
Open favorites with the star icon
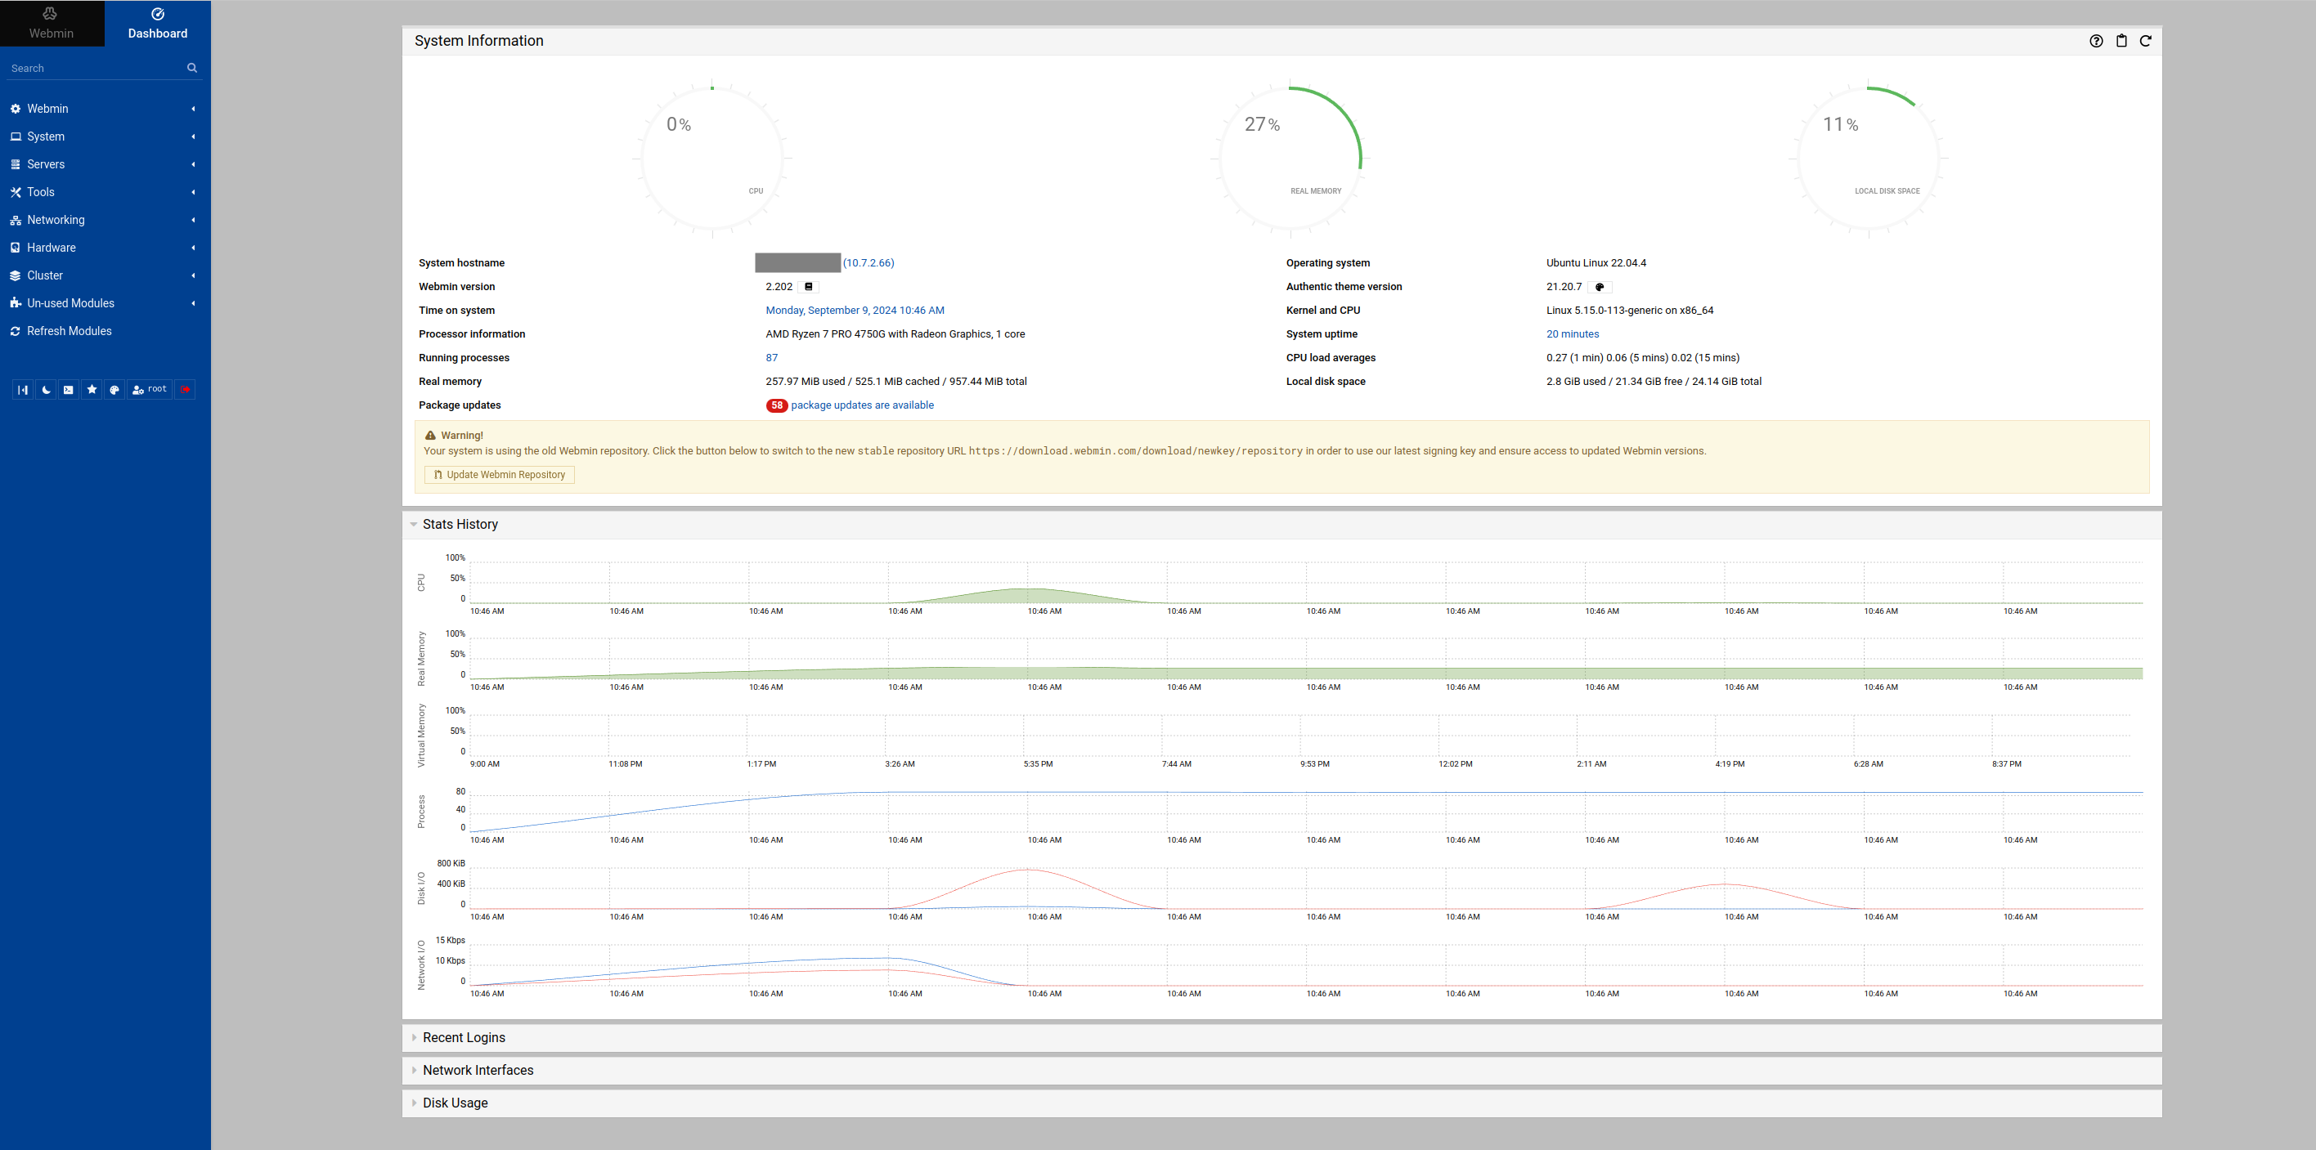tap(92, 390)
